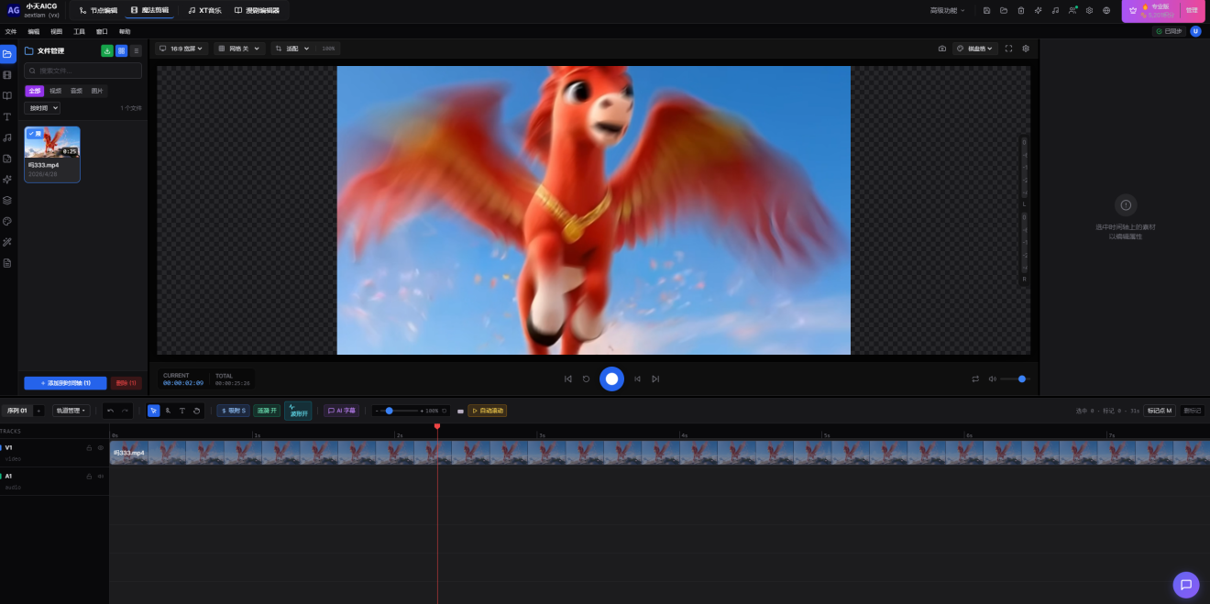This screenshot has width=1210, height=604.
Task: Mute the A1 audio track
Action: pyautogui.click(x=101, y=477)
